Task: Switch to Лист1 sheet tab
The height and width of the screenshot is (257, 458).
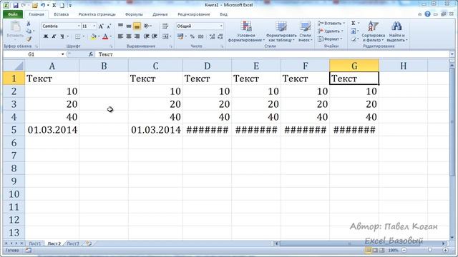Action: (x=35, y=243)
